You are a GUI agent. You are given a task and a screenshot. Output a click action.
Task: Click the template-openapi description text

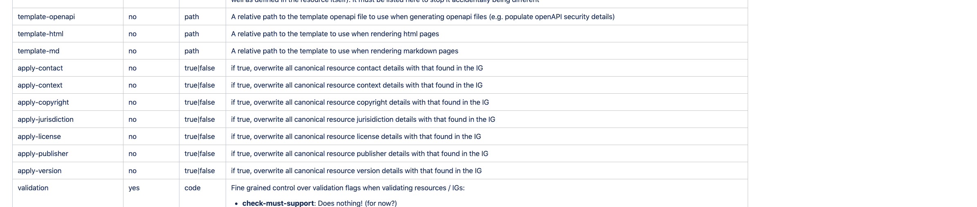423,17
